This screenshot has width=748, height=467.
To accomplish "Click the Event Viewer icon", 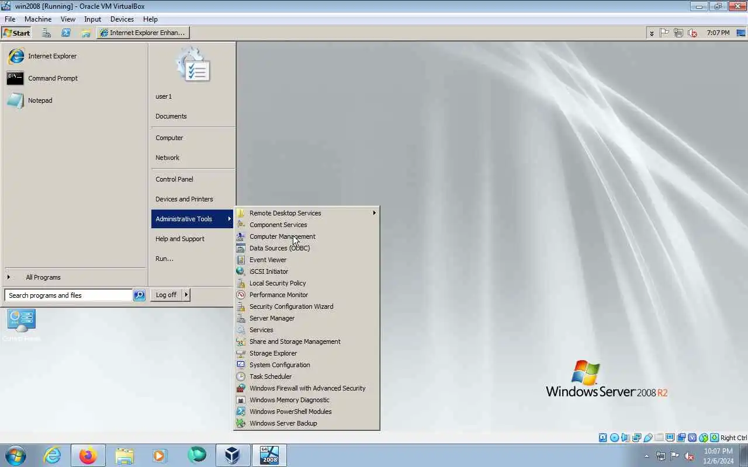I will click(241, 260).
